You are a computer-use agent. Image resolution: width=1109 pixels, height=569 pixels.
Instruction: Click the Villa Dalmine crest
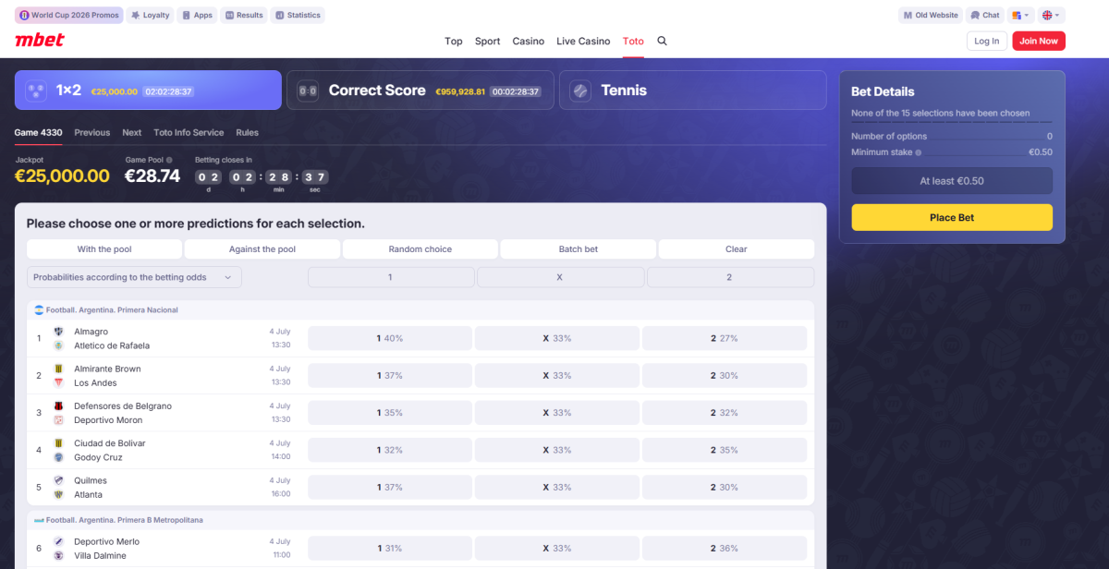[x=58, y=555]
